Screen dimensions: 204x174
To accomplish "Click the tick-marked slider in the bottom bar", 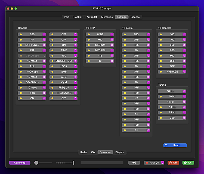I will click(x=65, y=163).
